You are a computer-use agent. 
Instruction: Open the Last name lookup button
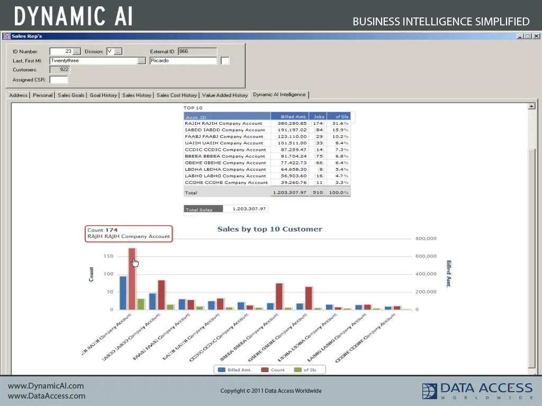click(141, 61)
